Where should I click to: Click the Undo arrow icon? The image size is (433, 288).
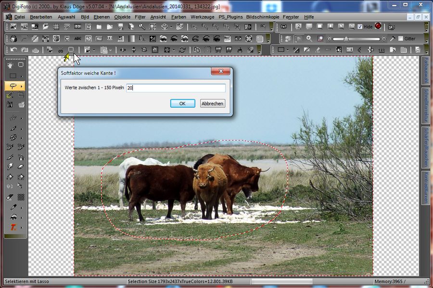tap(13, 50)
